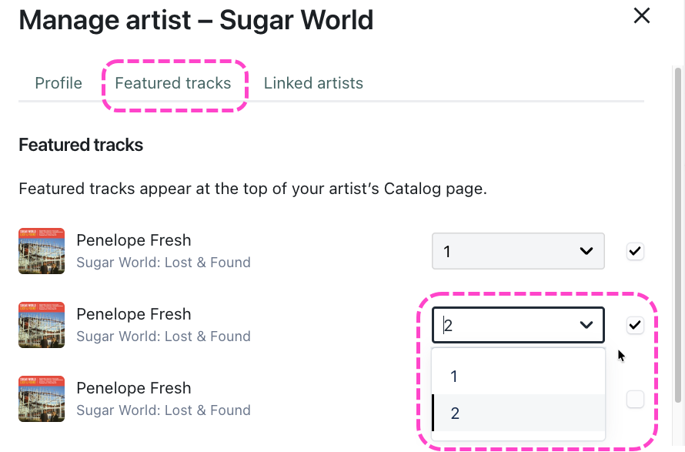685x452 pixels.
Task: Click the first track's album artwork thumbnail
Action: pyautogui.click(x=42, y=251)
